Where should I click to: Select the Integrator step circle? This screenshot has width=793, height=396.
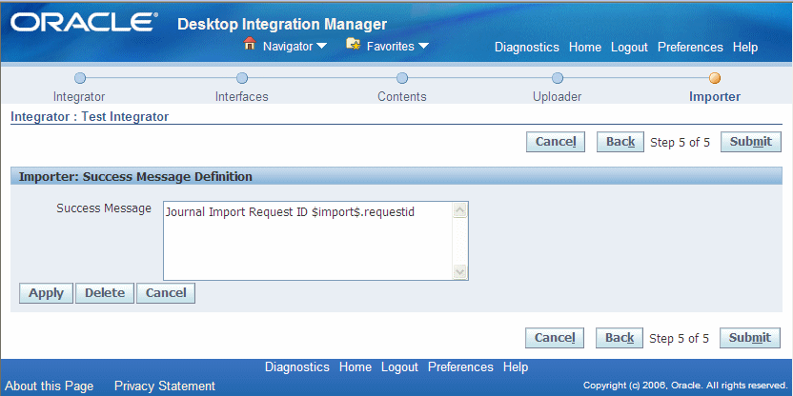pyautogui.click(x=80, y=78)
